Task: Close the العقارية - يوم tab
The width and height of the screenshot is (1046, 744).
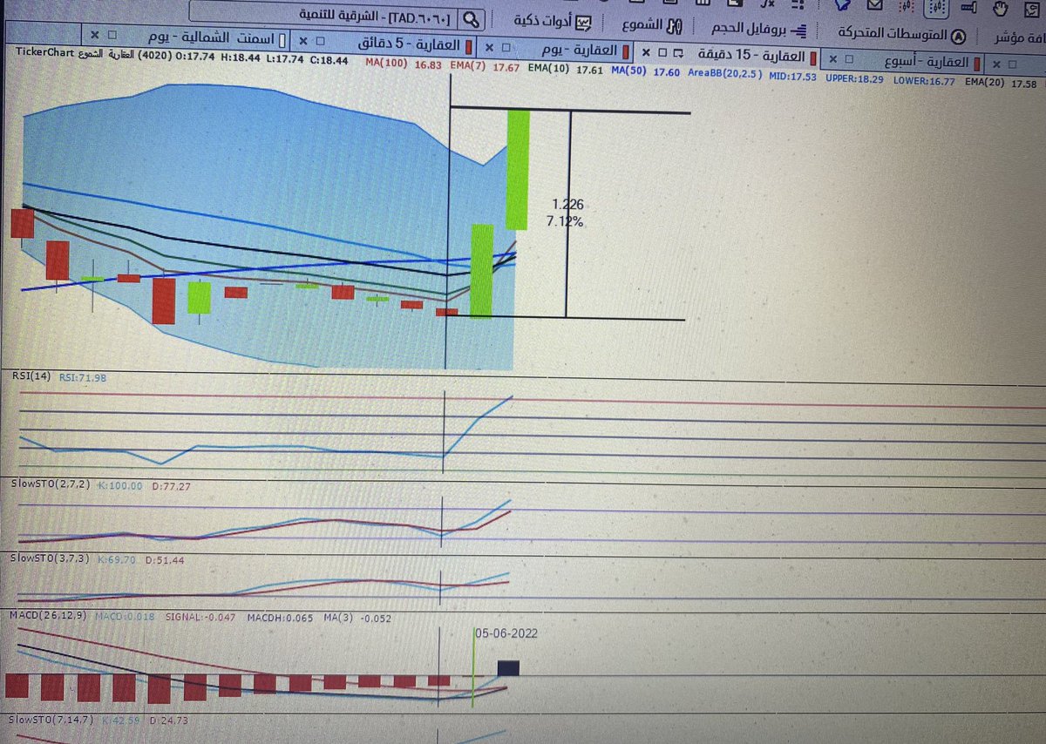Action: [490, 45]
